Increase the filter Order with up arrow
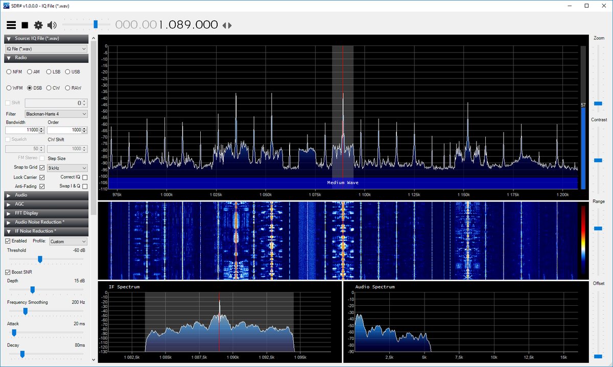 pos(85,129)
